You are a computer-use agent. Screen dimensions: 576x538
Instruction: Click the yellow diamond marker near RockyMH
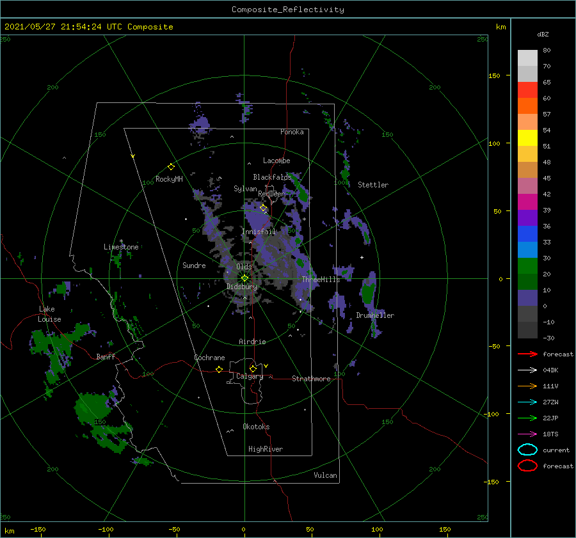pyautogui.click(x=171, y=167)
